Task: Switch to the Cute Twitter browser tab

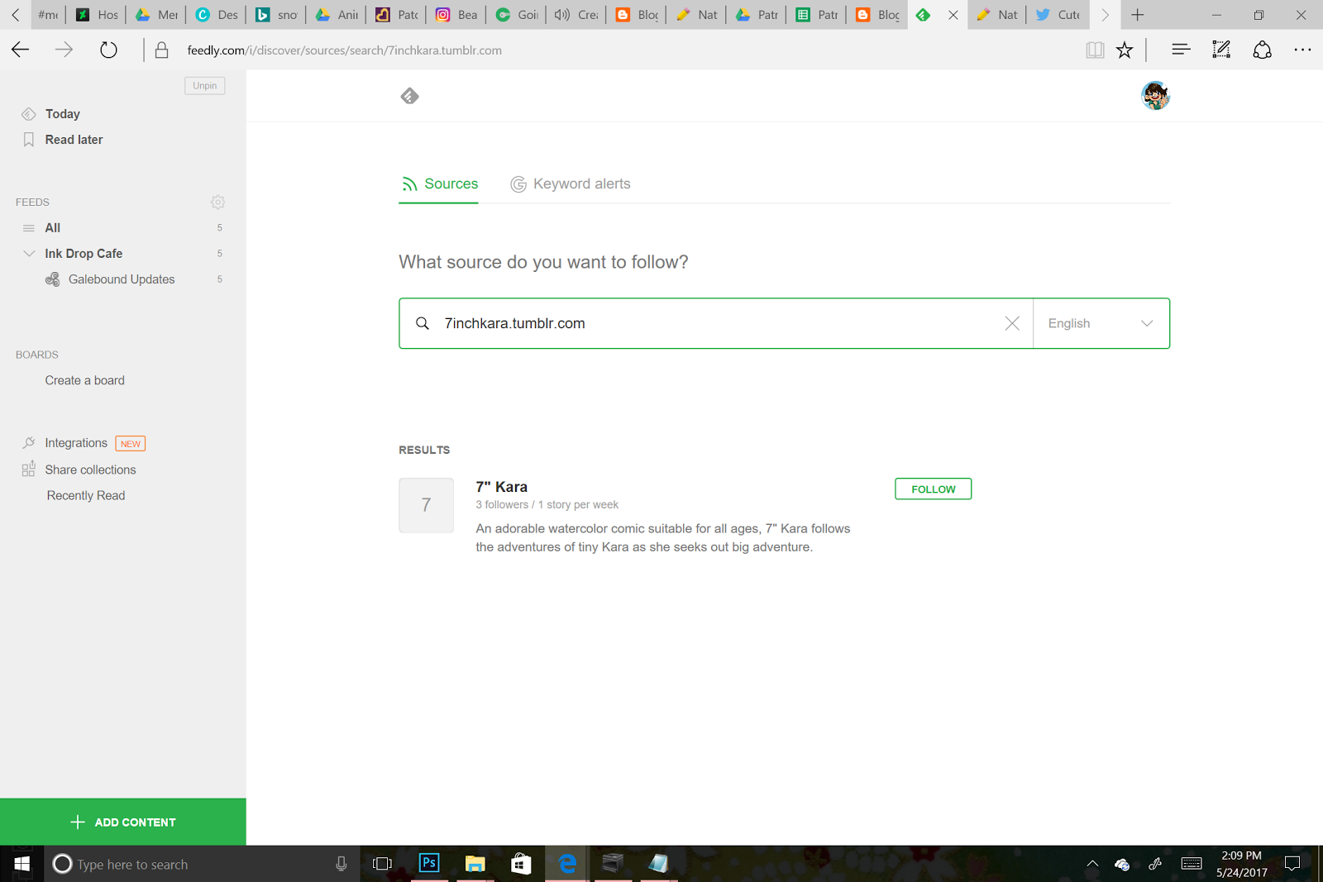Action: 1058,15
